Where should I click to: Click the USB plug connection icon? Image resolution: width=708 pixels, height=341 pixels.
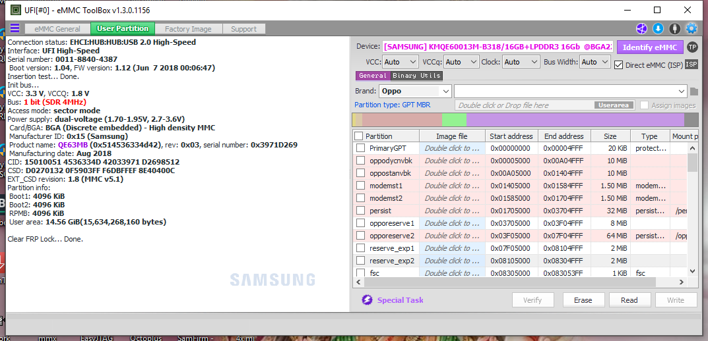[x=675, y=29]
